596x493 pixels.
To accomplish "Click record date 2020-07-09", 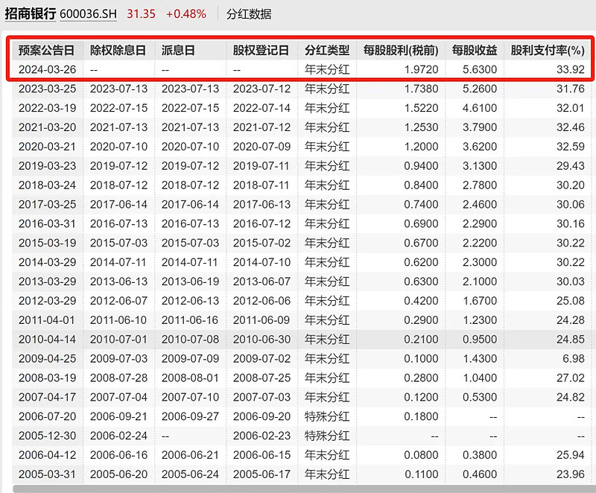I will coord(262,147).
